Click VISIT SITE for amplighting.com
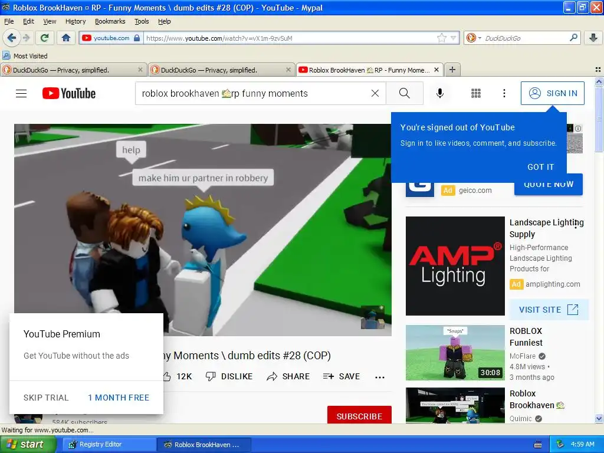Screen dimensions: 604x453 [549, 310]
